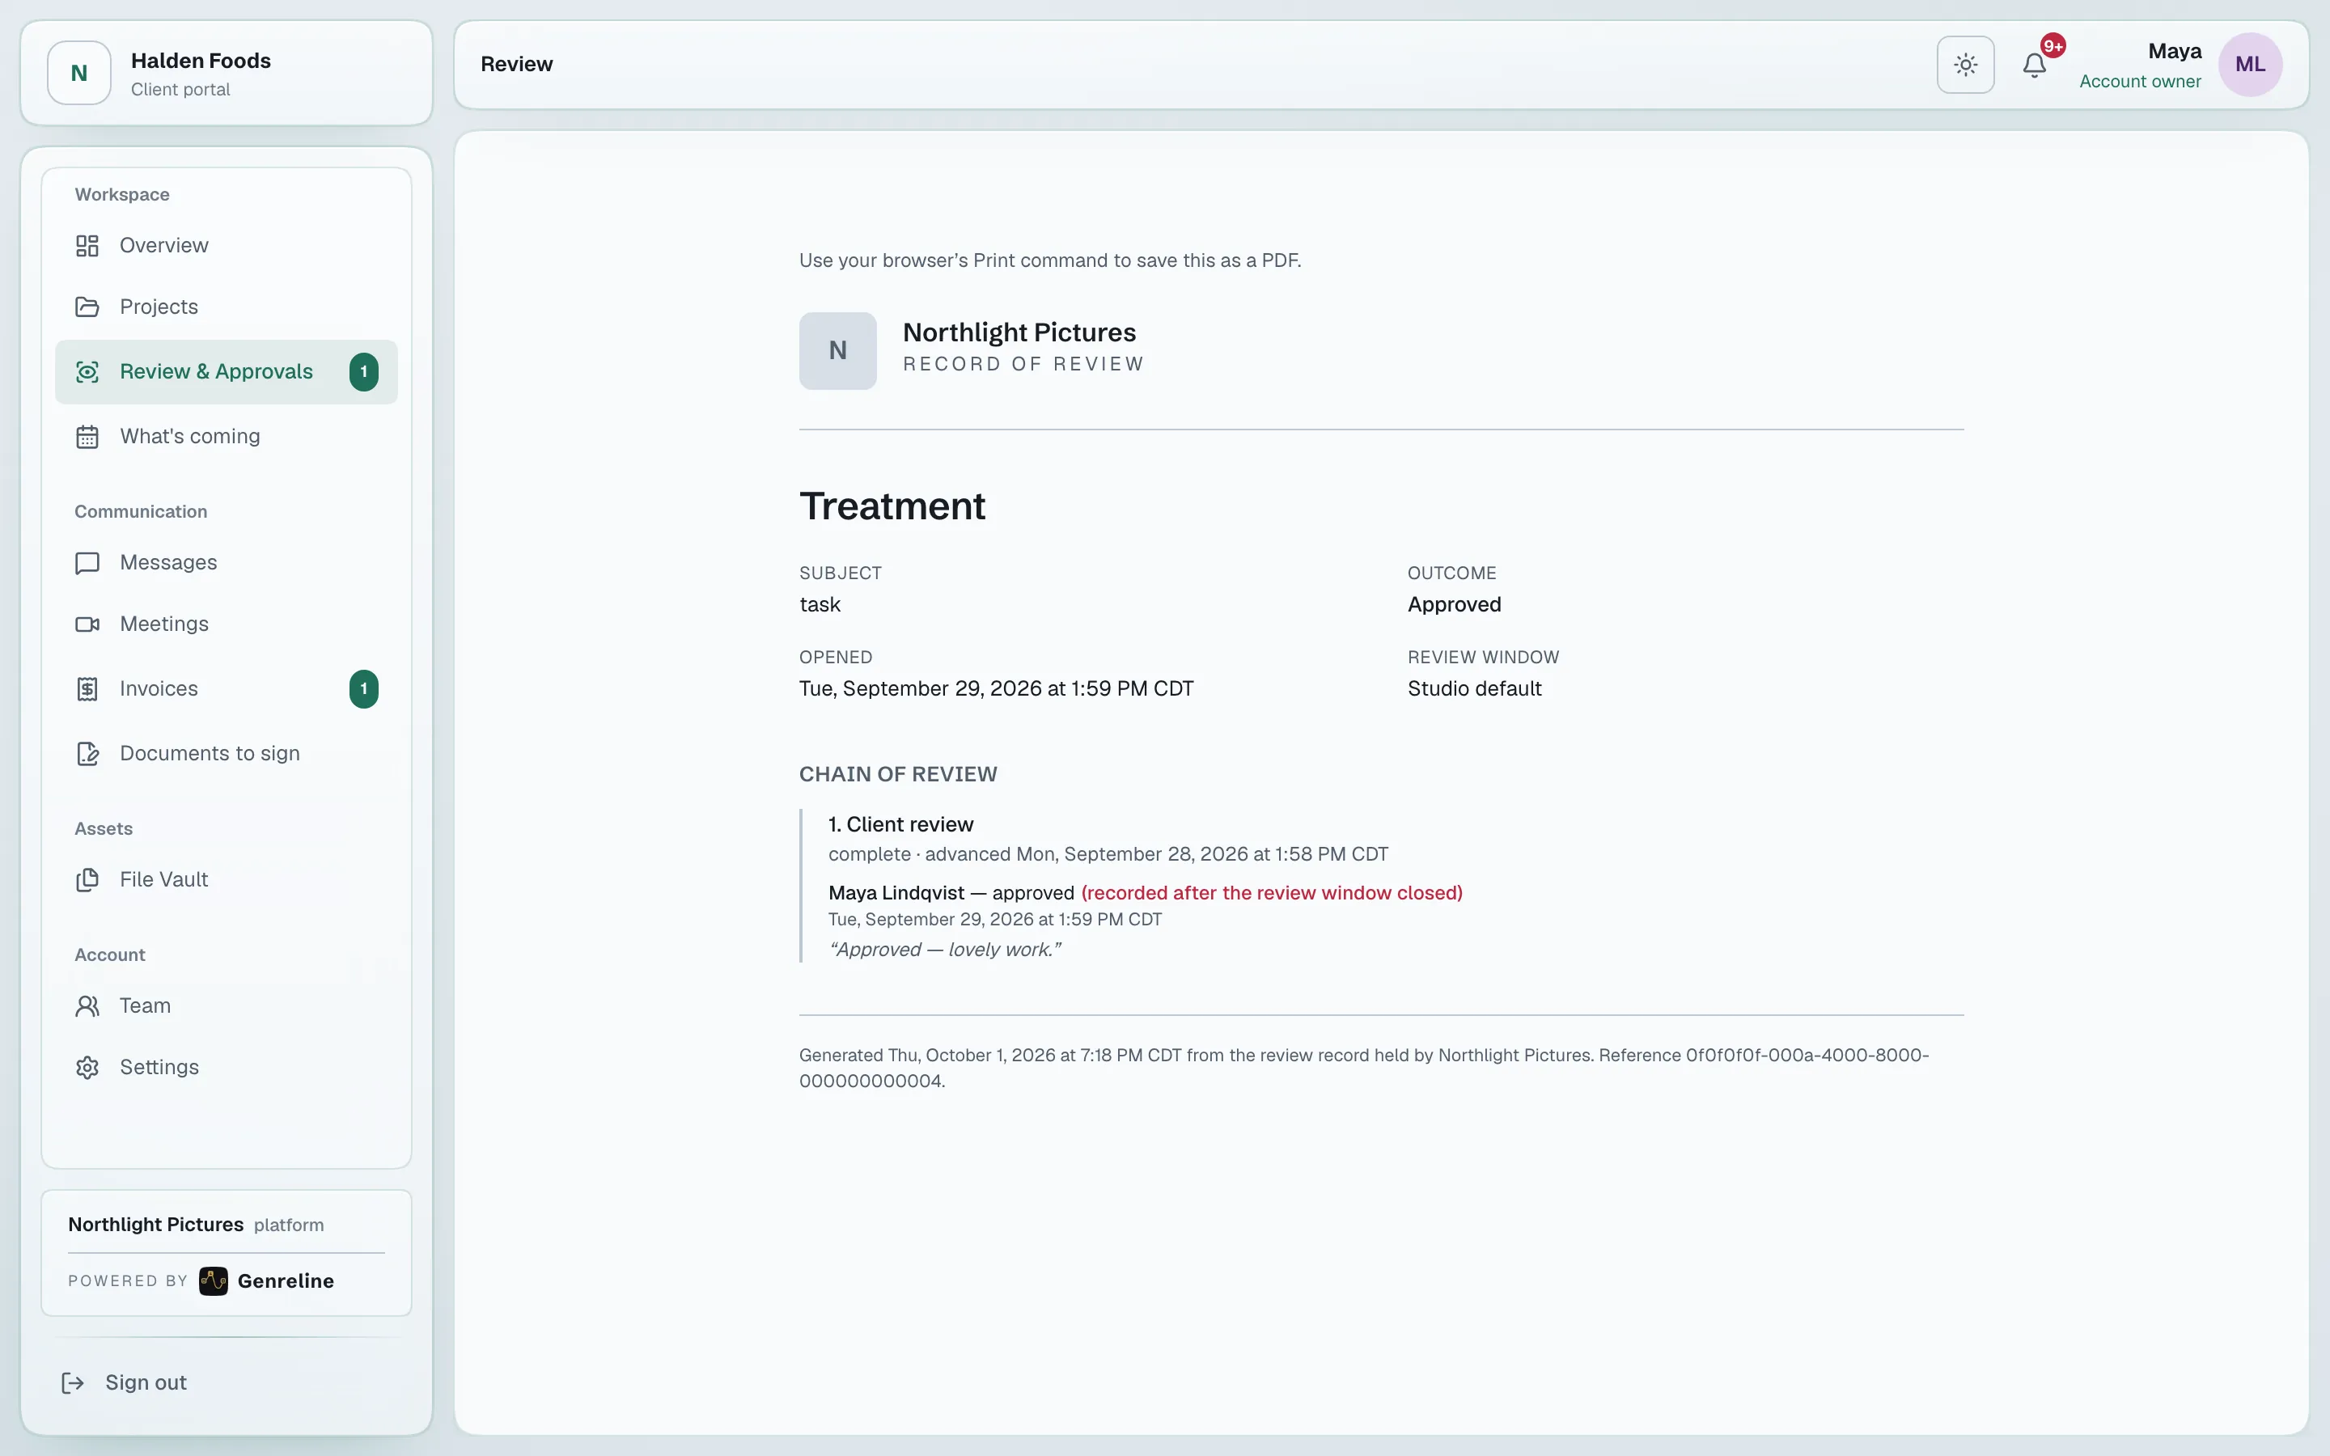
Task: Click the Northlight Pictures N record logo
Action: point(837,350)
